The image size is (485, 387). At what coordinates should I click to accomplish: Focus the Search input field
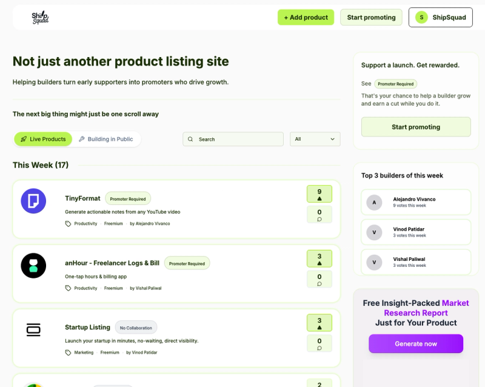pyautogui.click(x=233, y=139)
